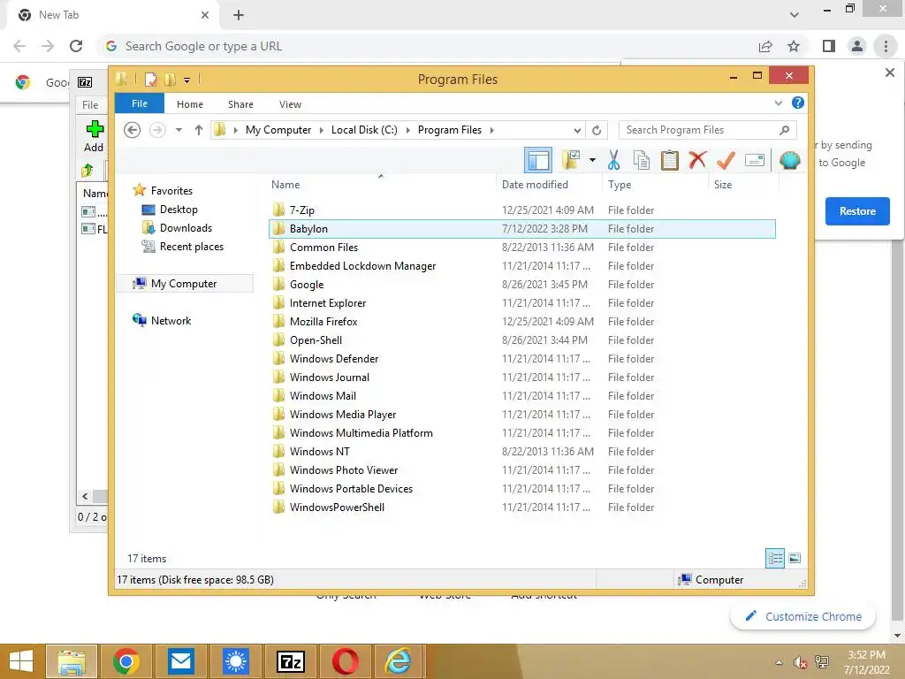Select the Windows Media Player folder
The image size is (905, 679).
[x=522, y=415]
